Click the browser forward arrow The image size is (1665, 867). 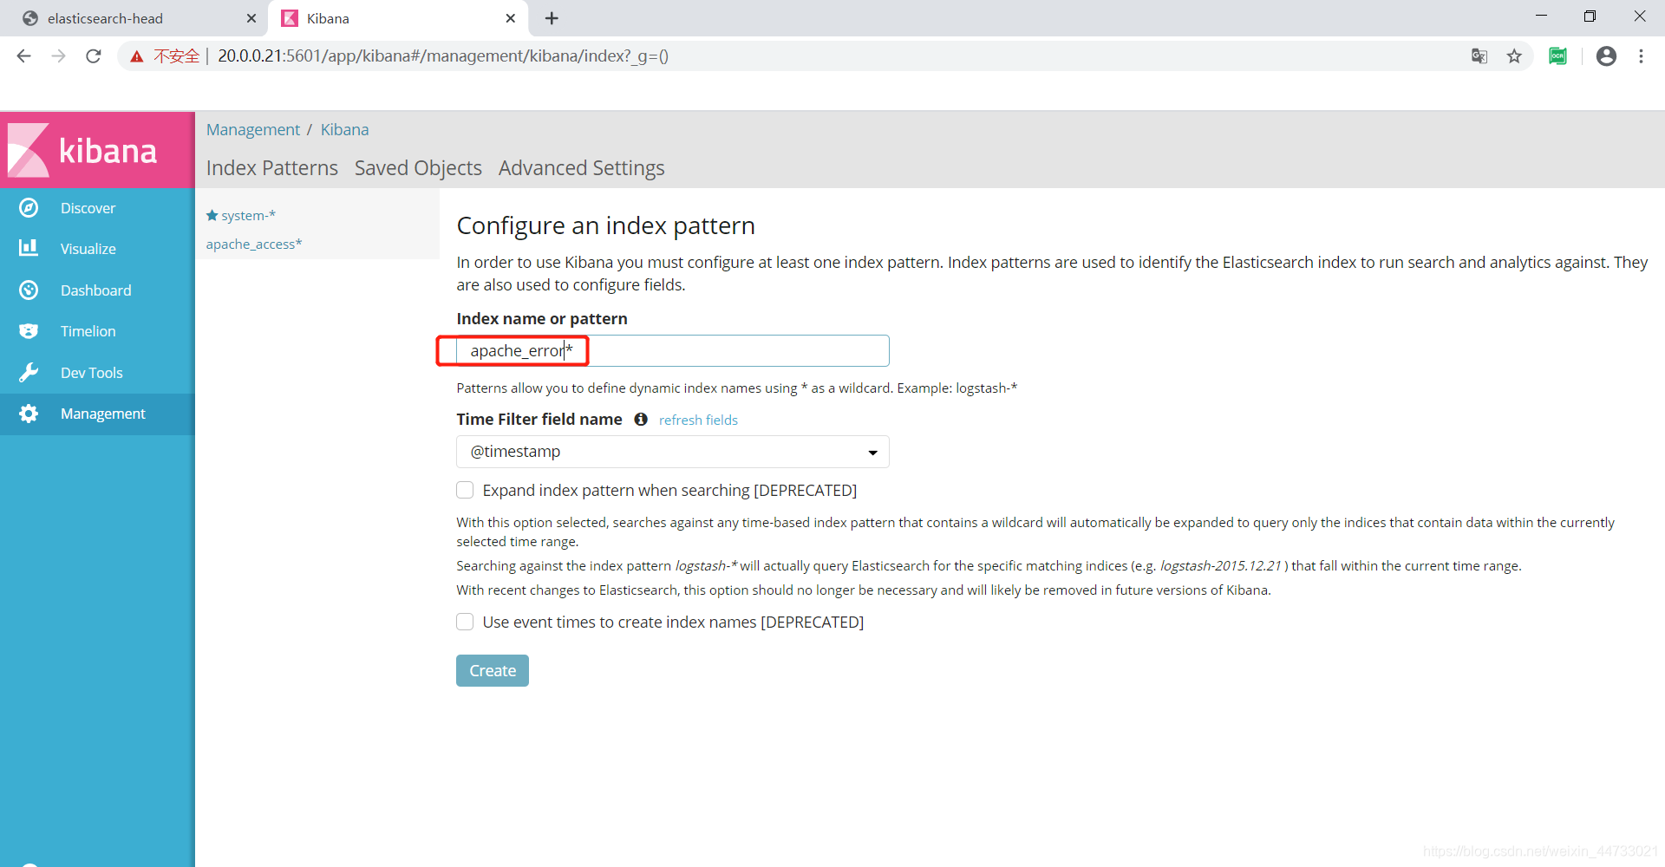coord(58,56)
